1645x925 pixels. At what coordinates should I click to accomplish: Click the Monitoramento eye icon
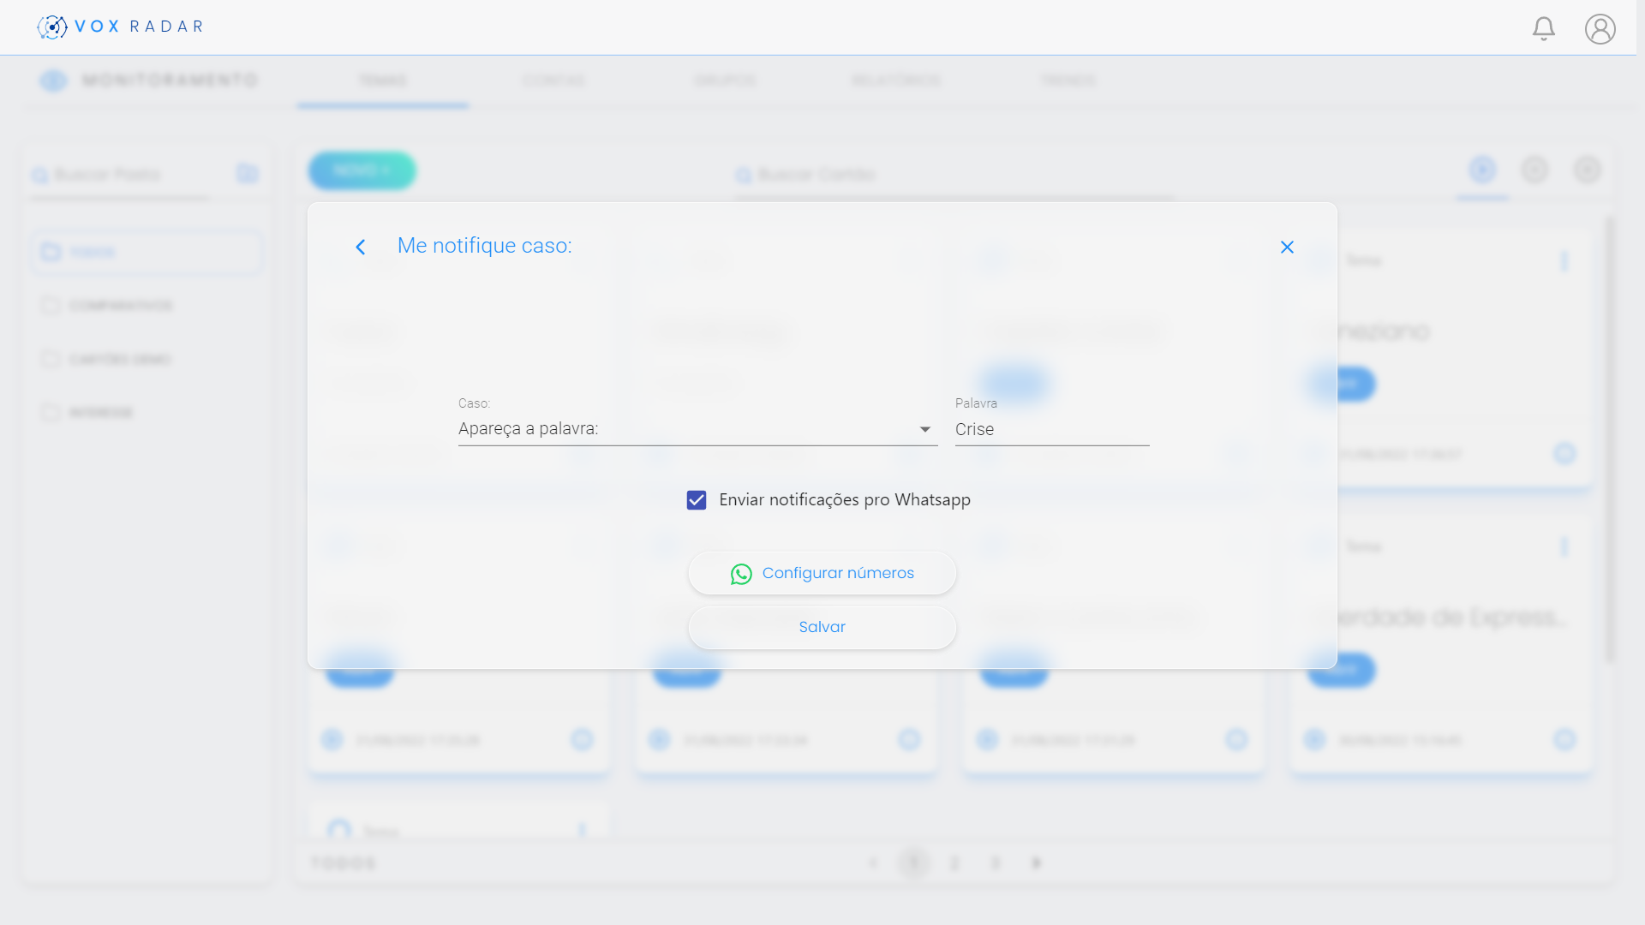53,81
